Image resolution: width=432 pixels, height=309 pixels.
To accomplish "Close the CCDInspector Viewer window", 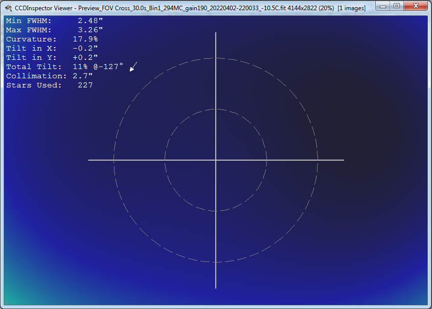I will 416,6.
